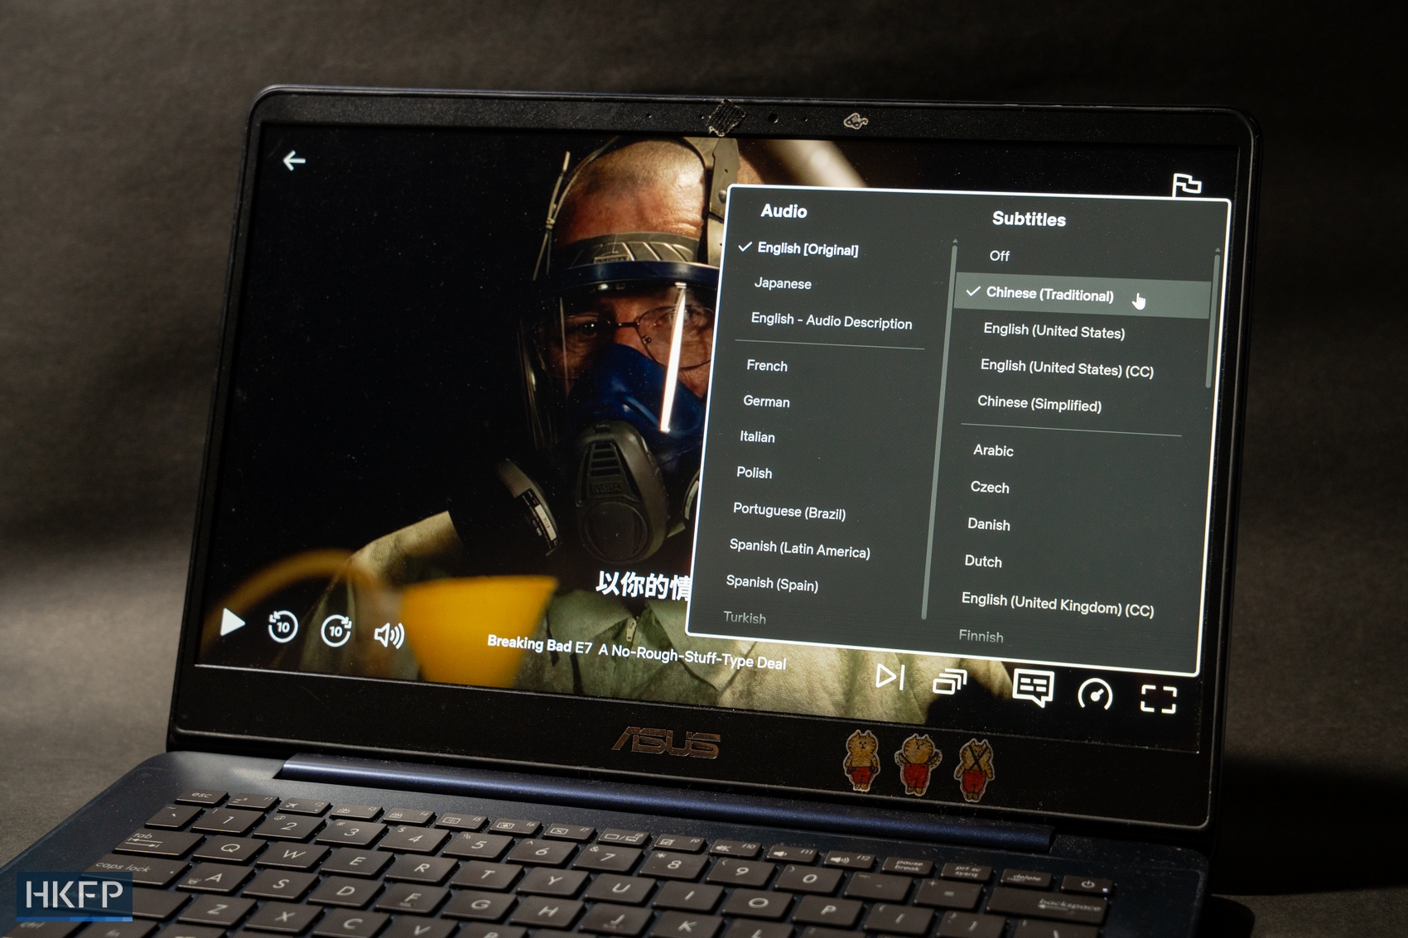This screenshot has width=1408, height=938.
Task: Click the audio list scrollbar
Action: point(939,431)
